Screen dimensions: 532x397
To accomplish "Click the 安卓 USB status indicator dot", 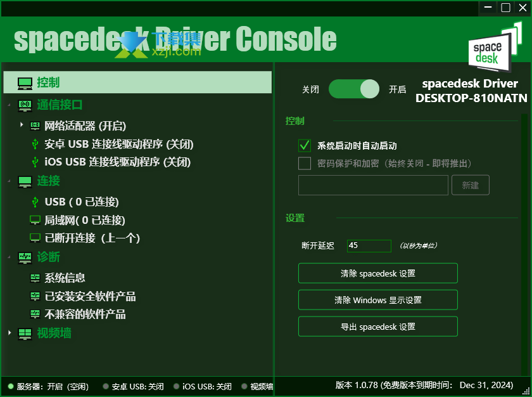I will pyautogui.click(x=106, y=386).
